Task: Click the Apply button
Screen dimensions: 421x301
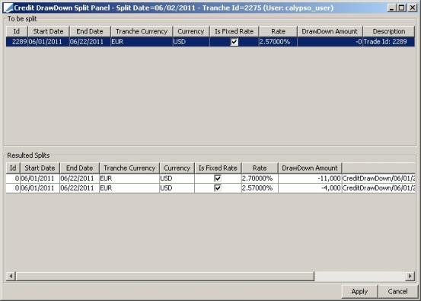Action: (x=359, y=292)
